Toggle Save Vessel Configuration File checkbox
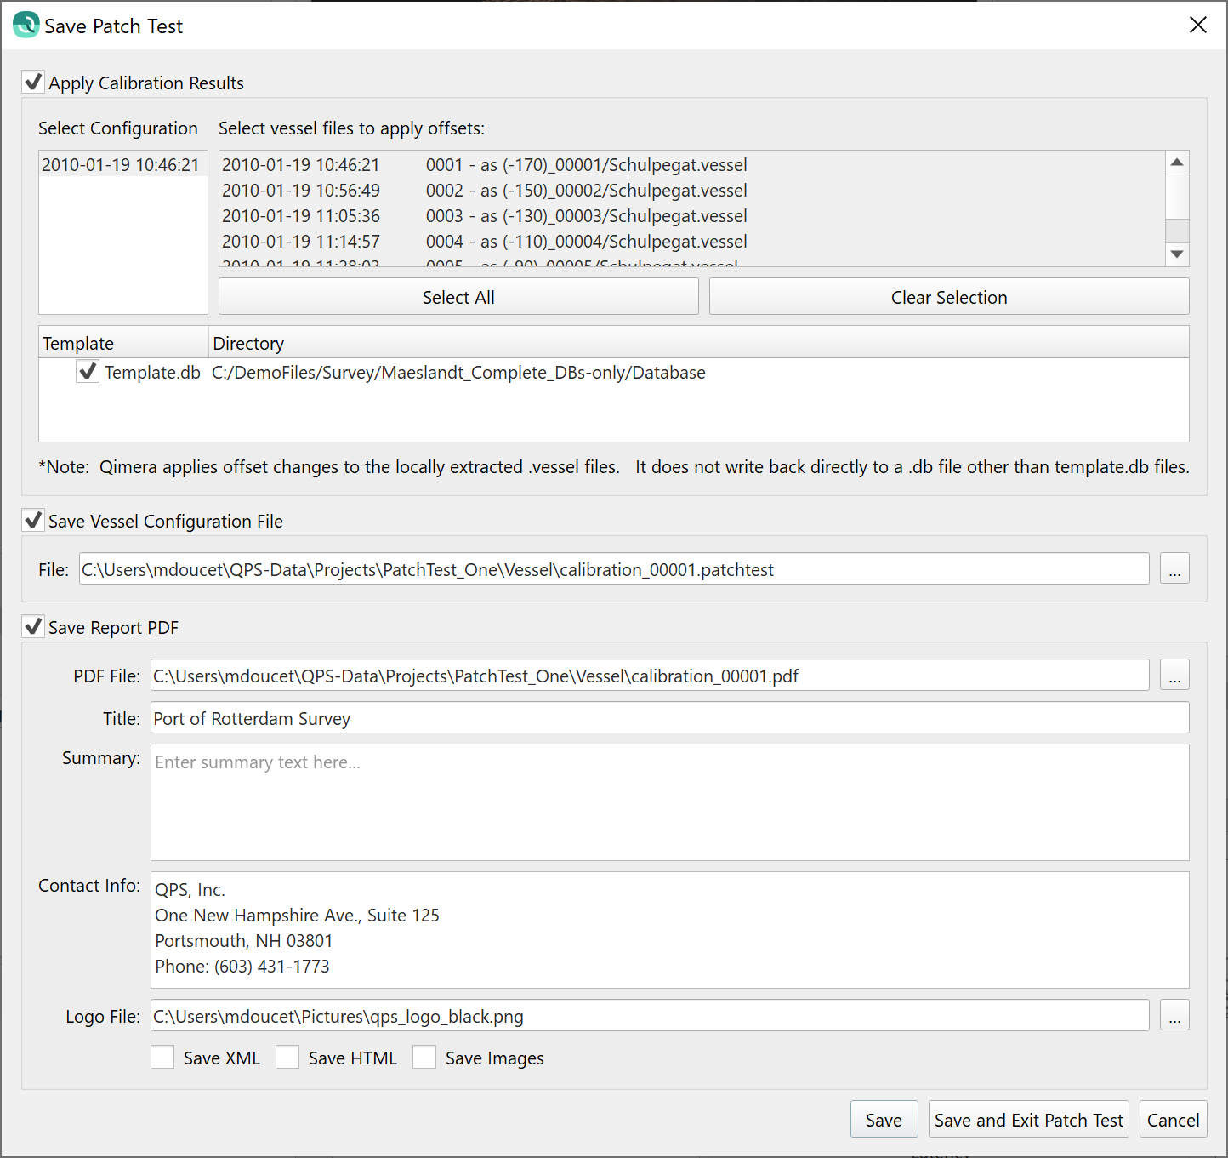This screenshot has width=1228, height=1158. (x=34, y=521)
